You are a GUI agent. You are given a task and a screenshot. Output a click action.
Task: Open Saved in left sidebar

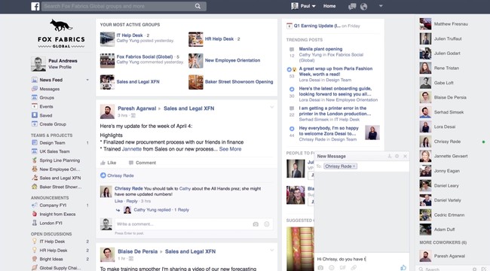(46, 115)
